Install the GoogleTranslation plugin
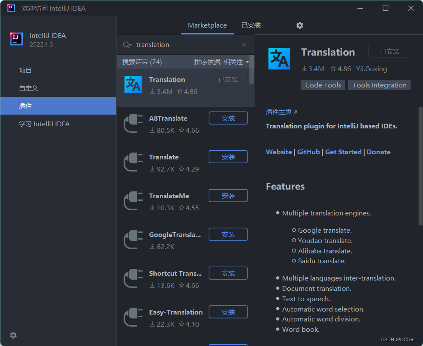The image size is (423, 346). [x=228, y=234]
